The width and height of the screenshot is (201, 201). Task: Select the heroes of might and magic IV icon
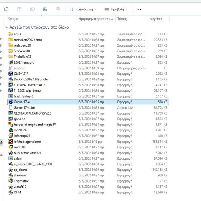[x=11, y=125]
